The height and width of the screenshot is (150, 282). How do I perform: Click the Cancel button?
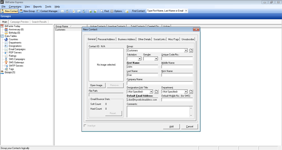[190, 127]
